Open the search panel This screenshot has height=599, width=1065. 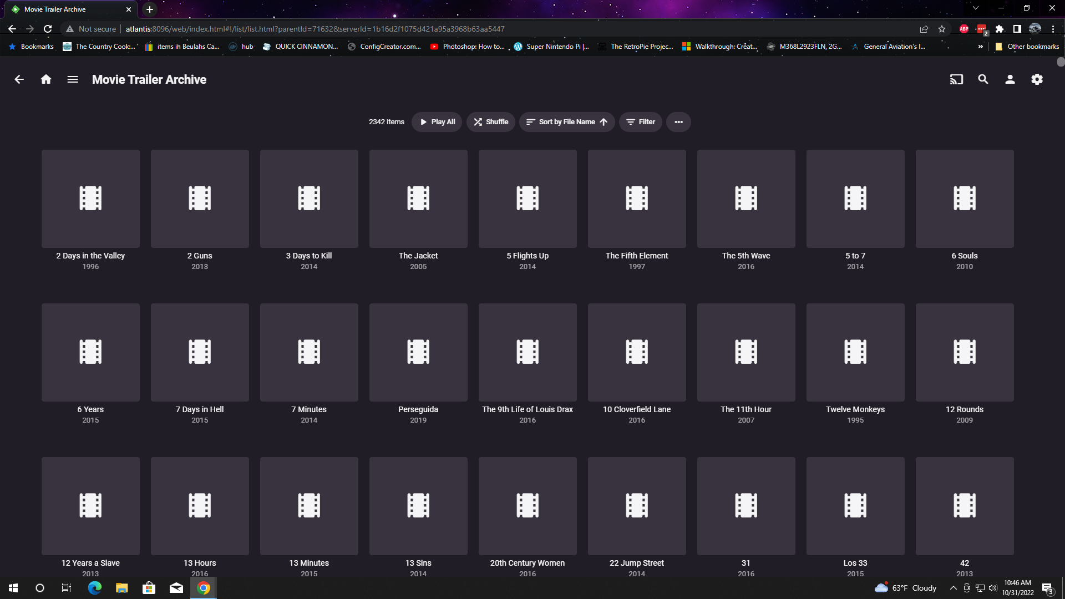(983, 79)
